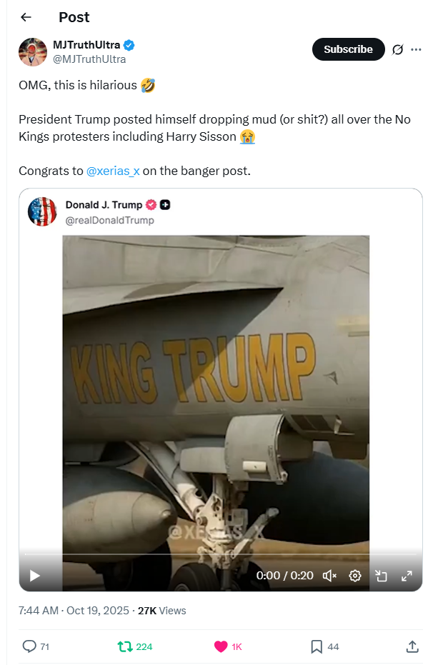Share the post via share icon
Image resolution: width=433 pixels, height=665 pixels.
click(412, 646)
